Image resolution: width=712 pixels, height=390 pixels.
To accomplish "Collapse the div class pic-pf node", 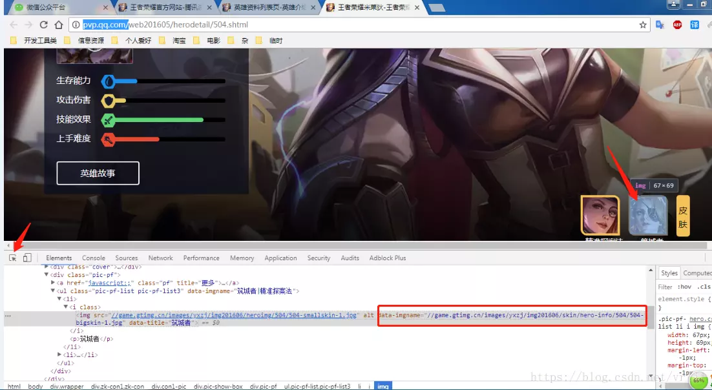I will [47, 274].
